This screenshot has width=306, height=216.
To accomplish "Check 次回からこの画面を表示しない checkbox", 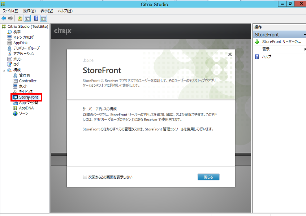I will [x=85, y=177].
